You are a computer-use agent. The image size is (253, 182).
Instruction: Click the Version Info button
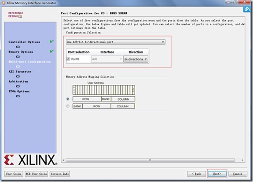tap(60, 174)
